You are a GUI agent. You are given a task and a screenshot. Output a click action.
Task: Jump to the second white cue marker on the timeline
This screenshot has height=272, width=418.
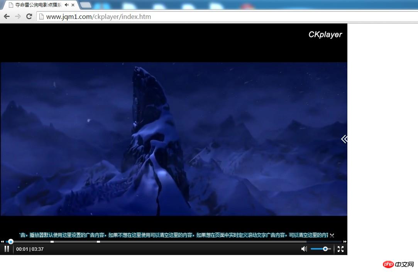tap(98, 242)
